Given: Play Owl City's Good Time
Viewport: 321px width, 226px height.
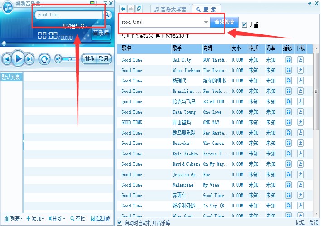Looking at the screenshot, I should tap(288, 60).
